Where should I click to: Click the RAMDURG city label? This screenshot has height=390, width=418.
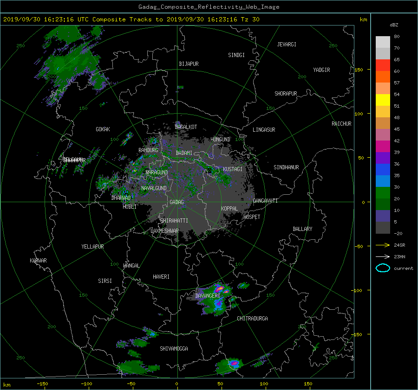pyautogui.click(x=148, y=150)
